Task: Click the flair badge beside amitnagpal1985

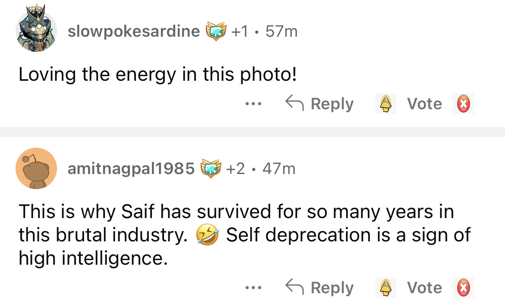Action: pos(211,168)
